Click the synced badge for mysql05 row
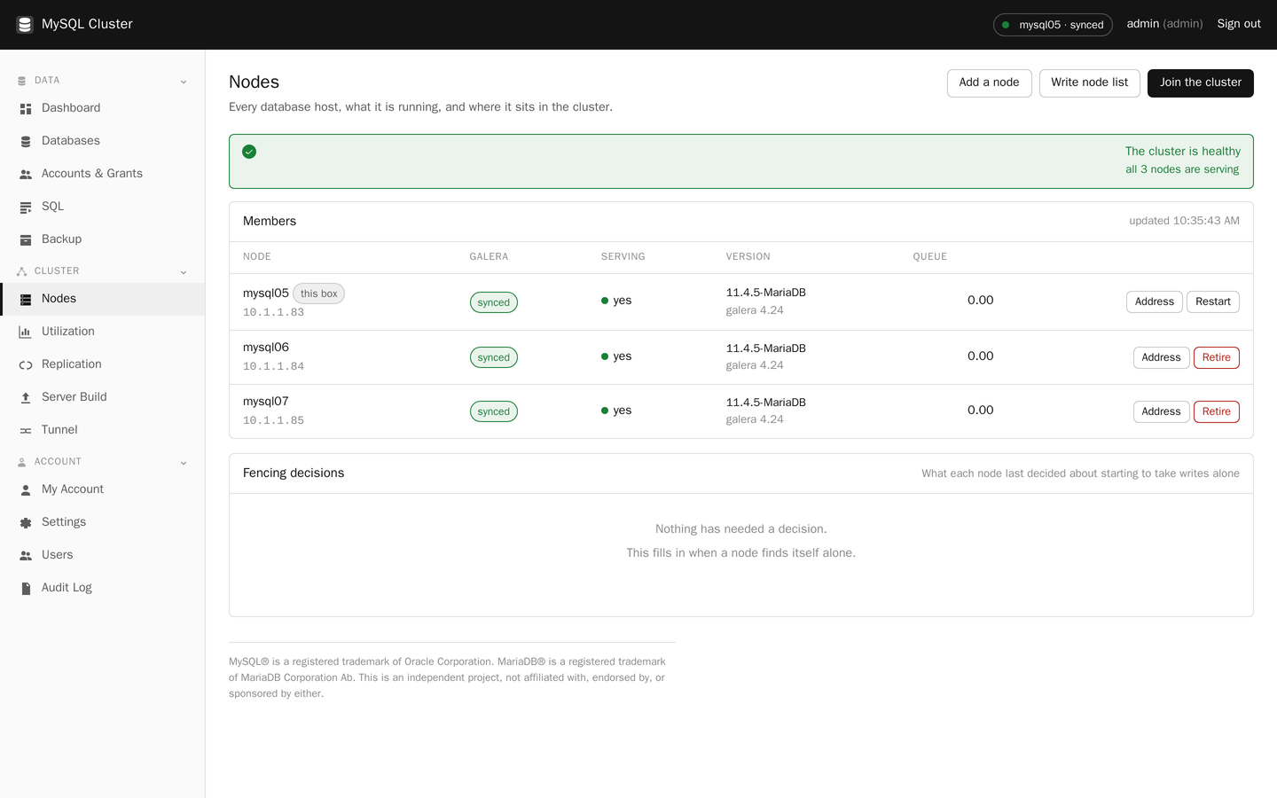 tap(493, 302)
